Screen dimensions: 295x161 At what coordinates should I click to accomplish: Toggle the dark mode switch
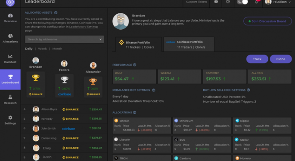pos(242,2)
